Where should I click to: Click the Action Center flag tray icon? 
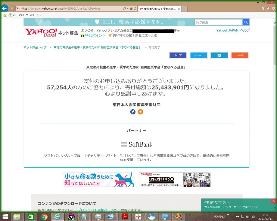(237, 217)
